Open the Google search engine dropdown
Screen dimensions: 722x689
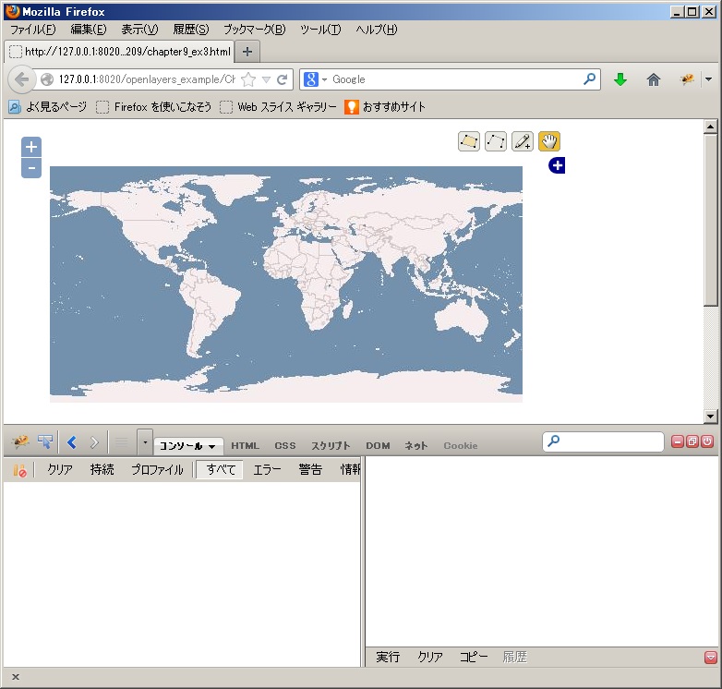tap(316, 79)
